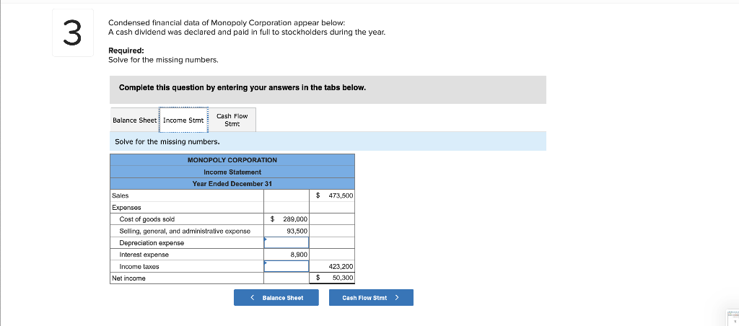This screenshot has height=326, width=739.
Task: Click the Interest expense label
Action: pos(144,255)
